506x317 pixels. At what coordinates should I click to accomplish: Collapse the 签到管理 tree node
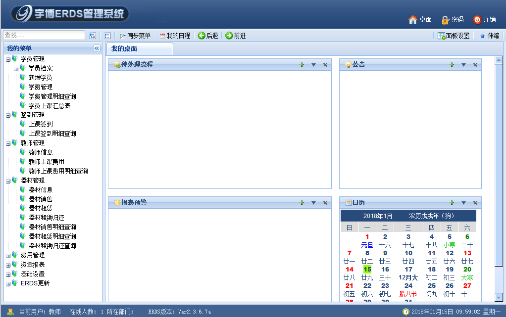tap(8, 115)
